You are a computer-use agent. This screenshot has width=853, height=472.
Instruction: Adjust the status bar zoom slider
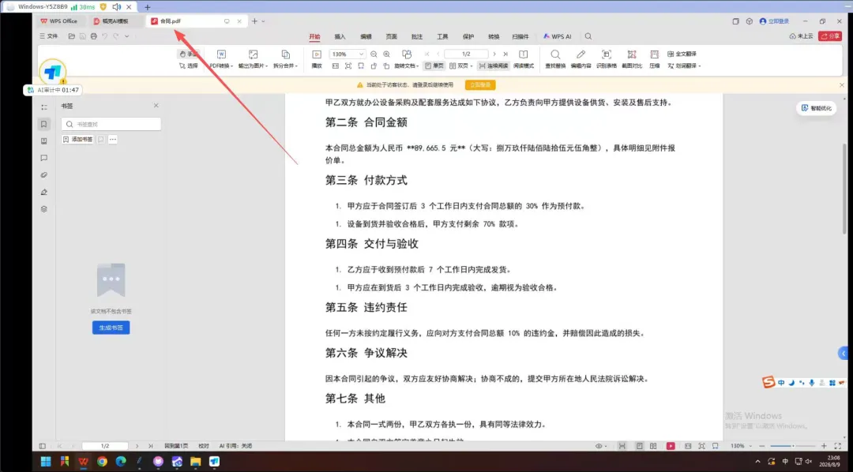click(x=793, y=446)
